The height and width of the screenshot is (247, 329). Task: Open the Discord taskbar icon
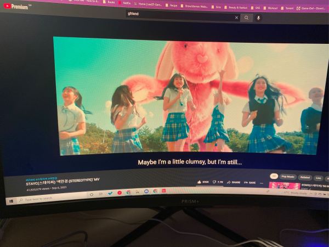tap(146, 192)
